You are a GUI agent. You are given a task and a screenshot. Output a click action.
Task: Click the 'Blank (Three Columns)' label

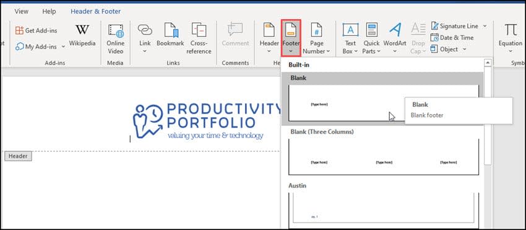tap(322, 132)
